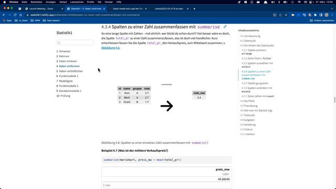
Task: Close the Launch Meeting - Zoom tab
Action: click(x=62, y=9)
